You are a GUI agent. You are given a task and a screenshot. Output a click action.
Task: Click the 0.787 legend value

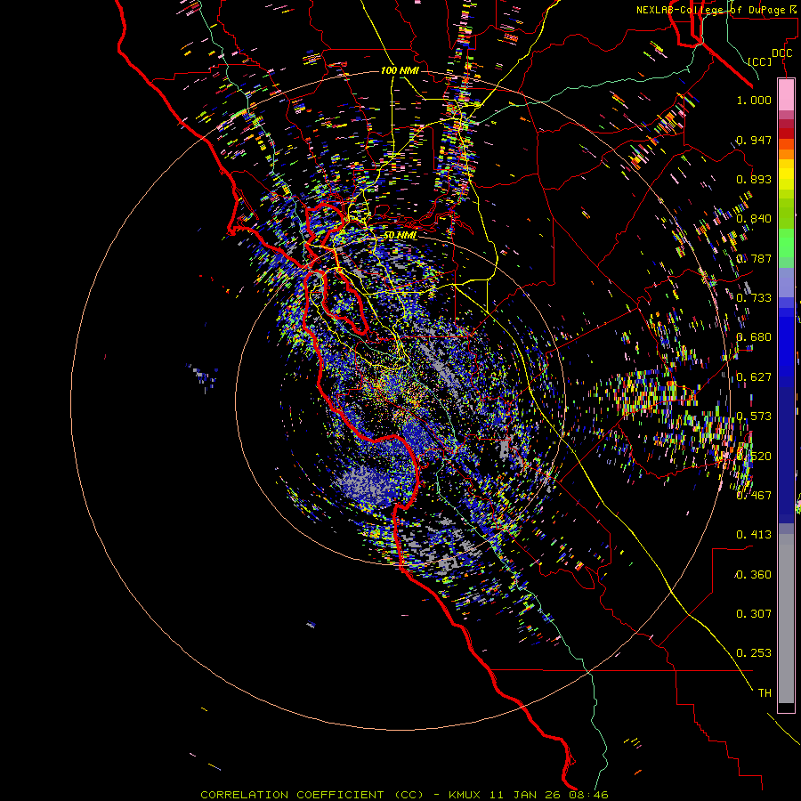pos(754,258)
